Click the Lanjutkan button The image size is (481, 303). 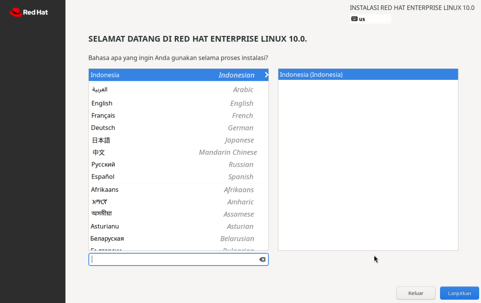point(459,293)
